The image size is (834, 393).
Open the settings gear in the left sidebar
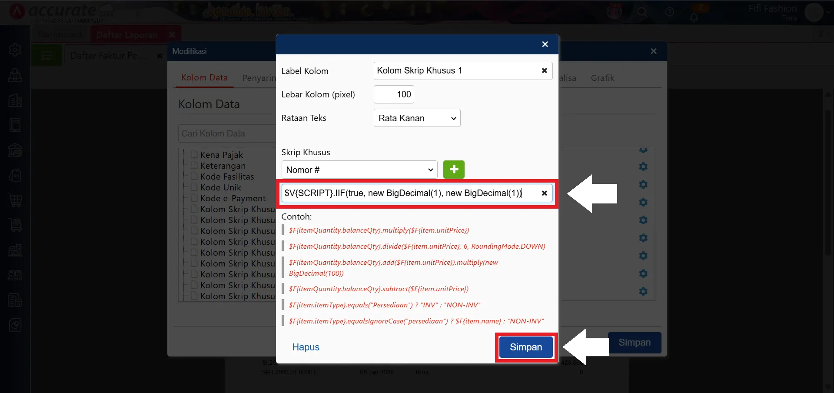pos(15,50)
